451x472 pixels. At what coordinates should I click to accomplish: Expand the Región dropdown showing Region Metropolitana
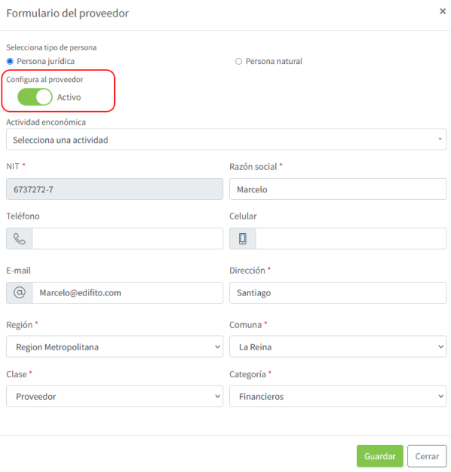click(x=115, y=346)
